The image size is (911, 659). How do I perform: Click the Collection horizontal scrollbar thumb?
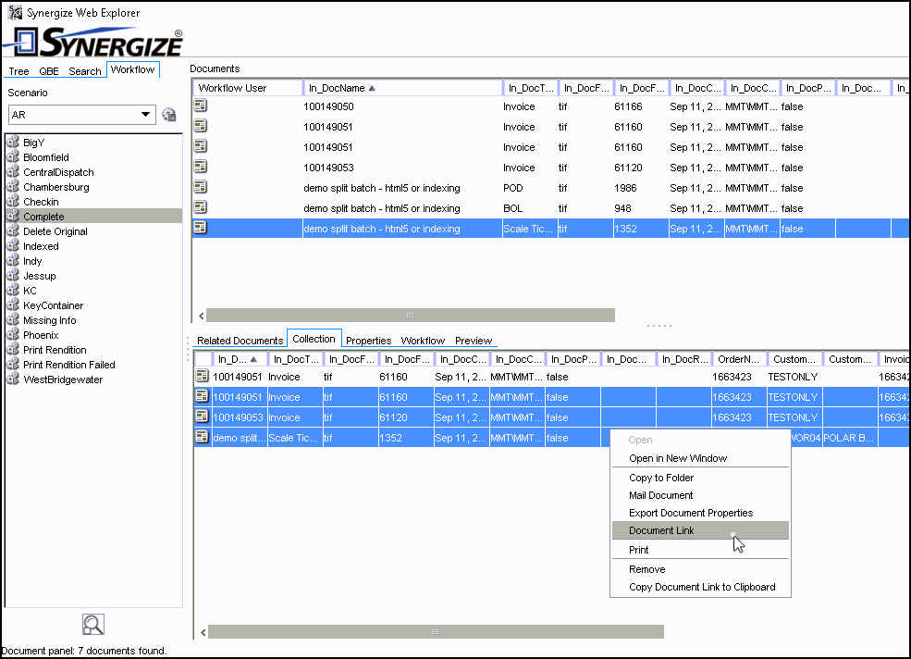click(436, 631)
